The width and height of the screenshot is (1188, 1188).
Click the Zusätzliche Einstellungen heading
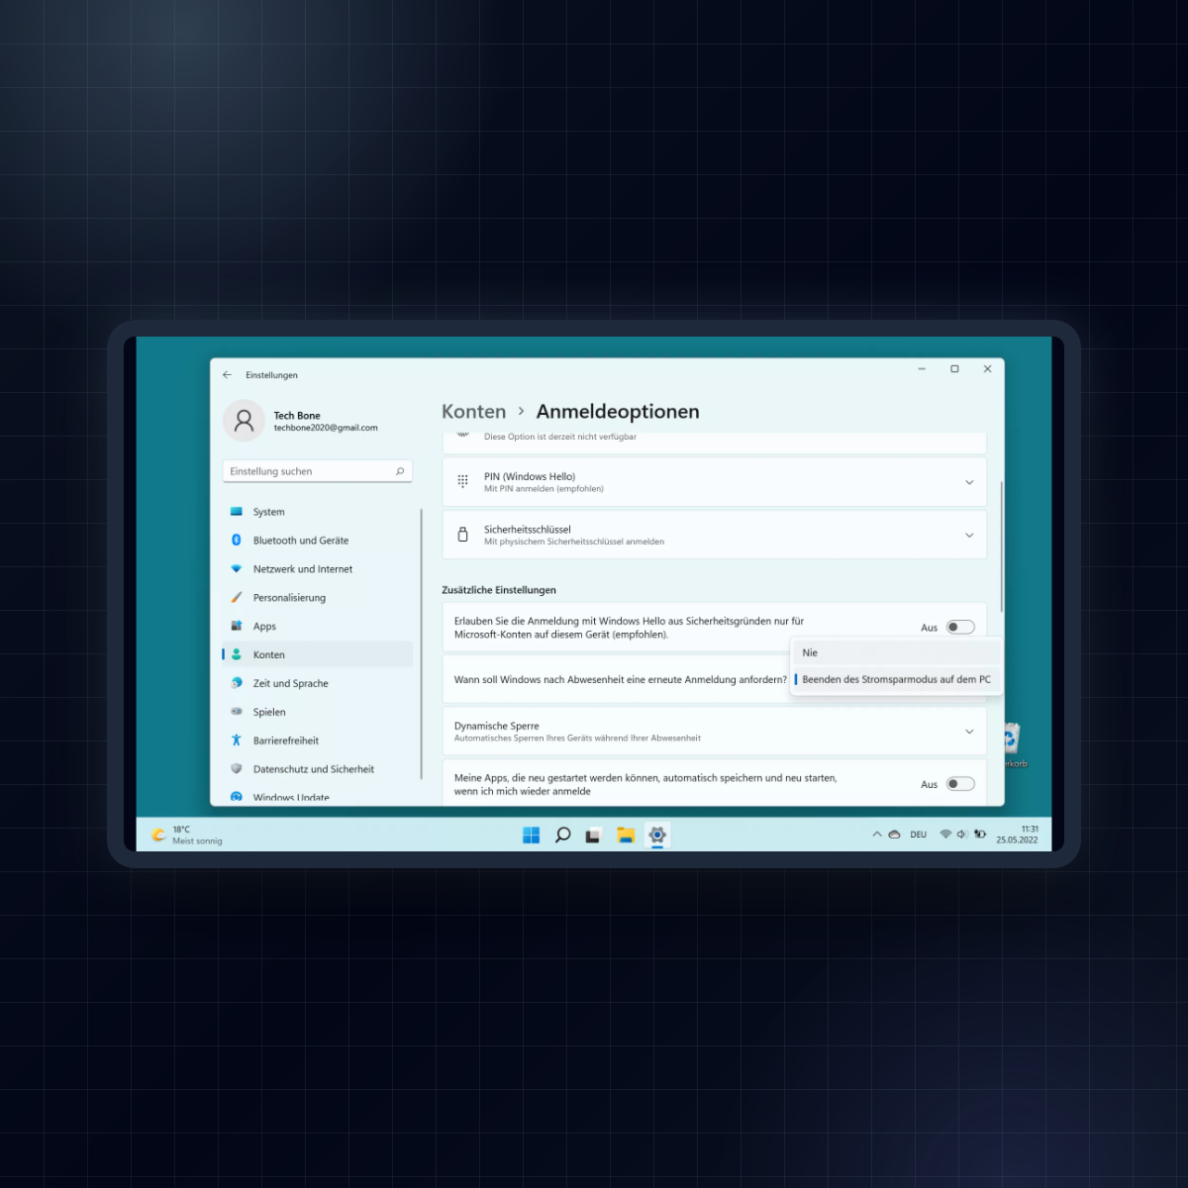499,590
